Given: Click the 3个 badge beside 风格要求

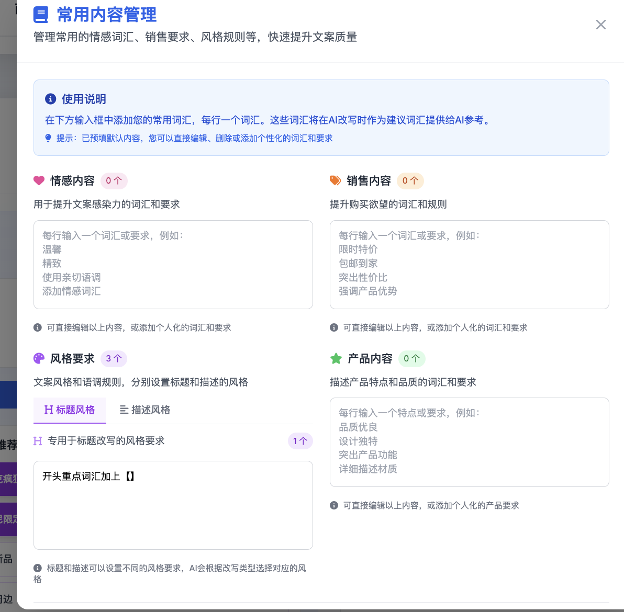Looking at the screenshot, I should (114, 358).
